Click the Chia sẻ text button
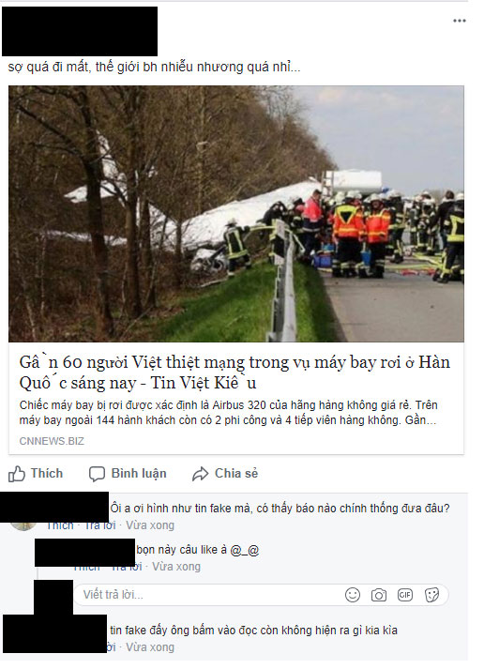484x669 pixels. point(236,474)
